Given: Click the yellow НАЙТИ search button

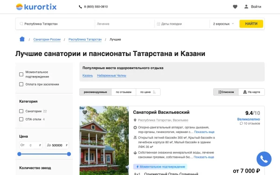Looking at the screenshot, I should pyautogui.click(x=251, y=24).
